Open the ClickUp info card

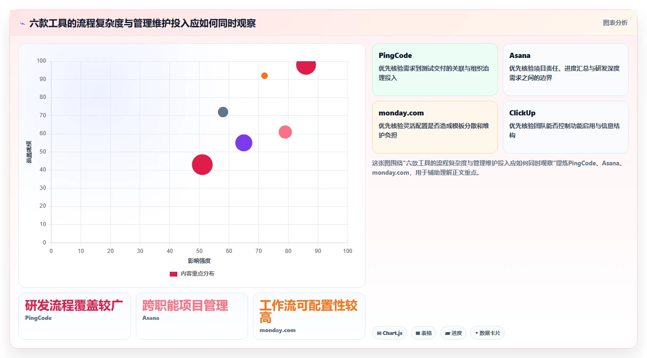tap(565, 127)
